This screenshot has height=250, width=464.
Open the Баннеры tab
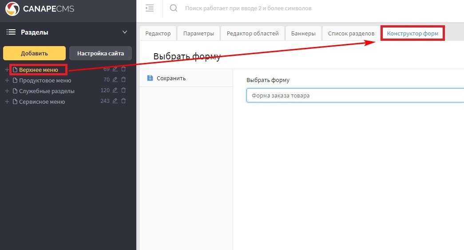tap(303, 34)
